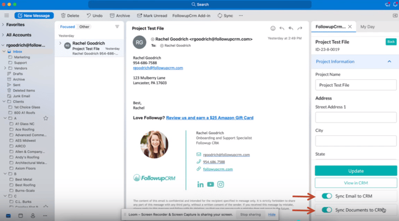The width and height of the screenshot is (399, 221).
Task: Switch to Calendar view icon
Action: pyautogui.click(x=21, y=216)
